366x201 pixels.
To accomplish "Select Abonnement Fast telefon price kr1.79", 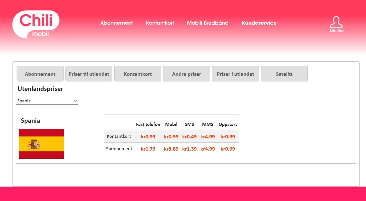I will [148, 149].
